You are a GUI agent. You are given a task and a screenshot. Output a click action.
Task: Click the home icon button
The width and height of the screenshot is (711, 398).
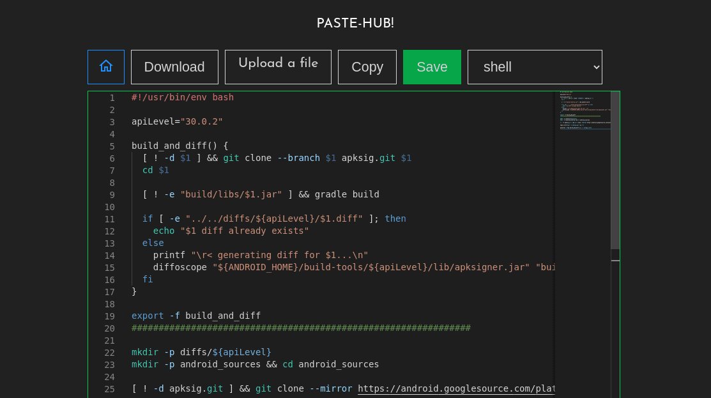(106, 66)
